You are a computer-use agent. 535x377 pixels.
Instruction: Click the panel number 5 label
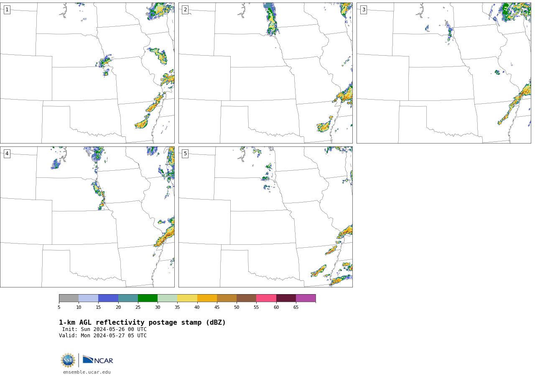(x=185, y=154)
